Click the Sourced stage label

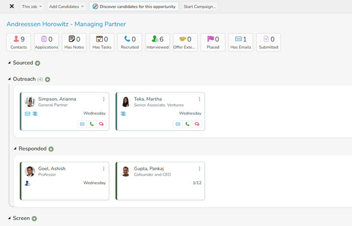point(23,63)
